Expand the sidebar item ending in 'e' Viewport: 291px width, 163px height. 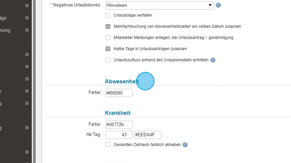pyautogui.click(x=27, y=91)
